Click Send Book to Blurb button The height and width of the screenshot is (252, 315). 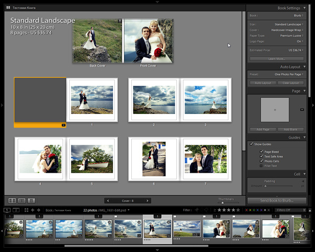tap(277, 201)
